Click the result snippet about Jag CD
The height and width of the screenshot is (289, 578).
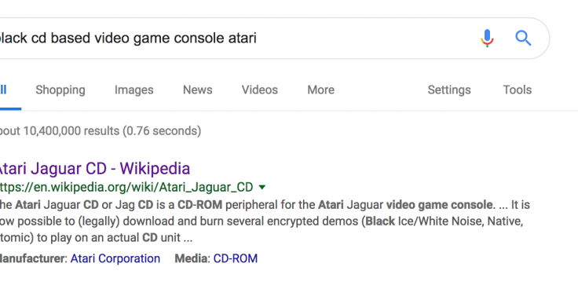(265, 221)
